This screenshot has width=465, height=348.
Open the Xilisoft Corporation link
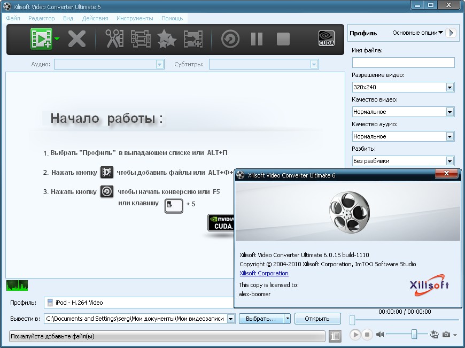[264, 273]
